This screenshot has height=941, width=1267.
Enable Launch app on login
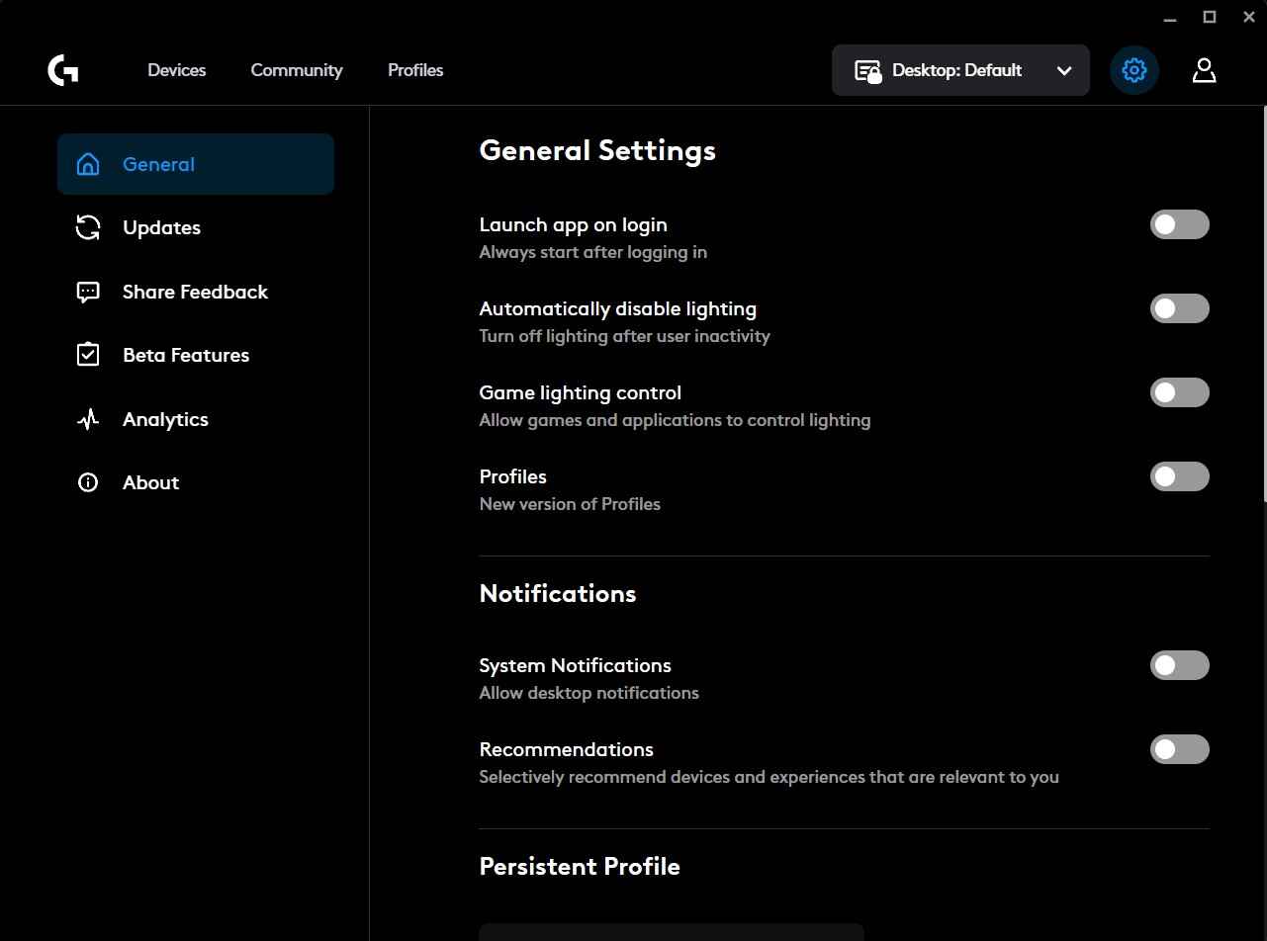1179,224
